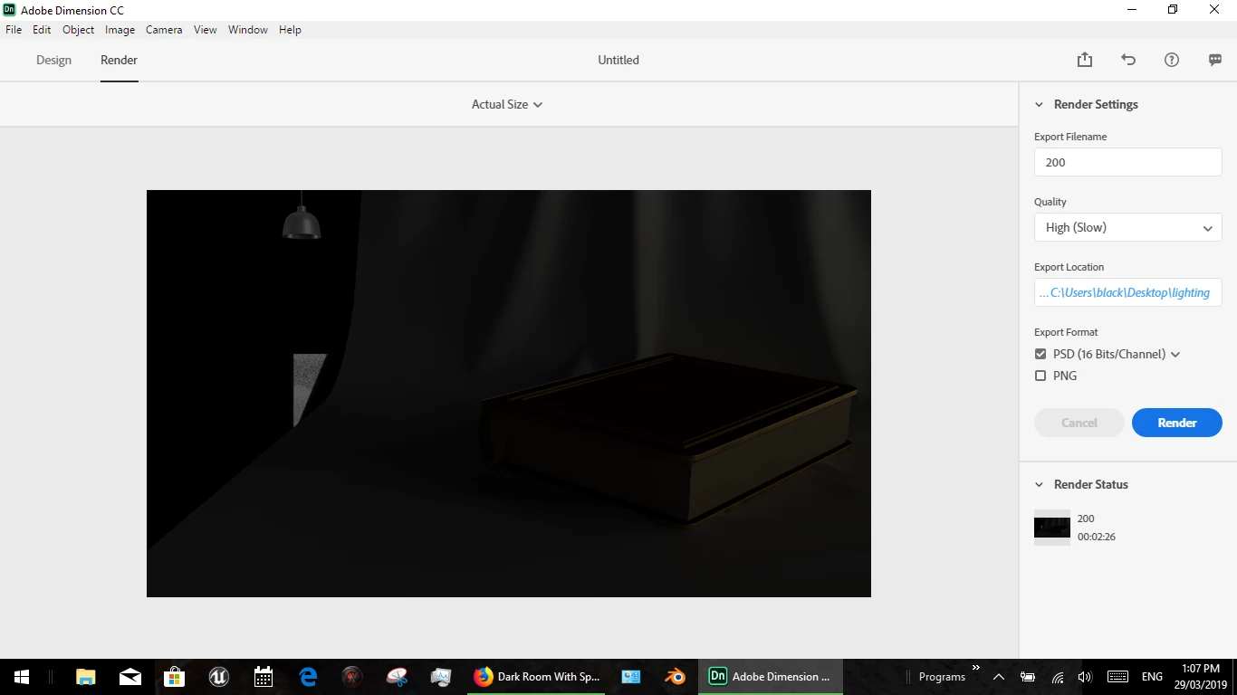The height and width of the screenshot is (695, 1237).
Task: Open the feedback chat bubble icon
Action: (x=1215, y=60)
